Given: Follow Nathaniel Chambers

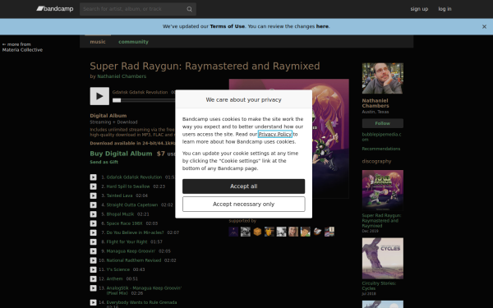Looking at the screenshot, I should (383, 123).
